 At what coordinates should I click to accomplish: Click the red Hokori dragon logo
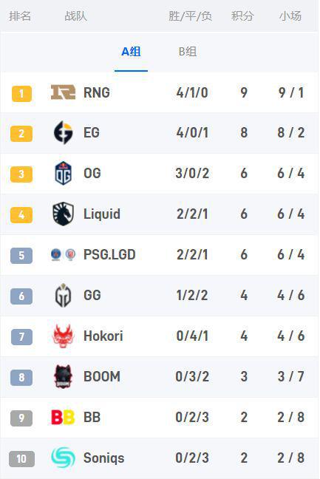click(x=64, y=336)
